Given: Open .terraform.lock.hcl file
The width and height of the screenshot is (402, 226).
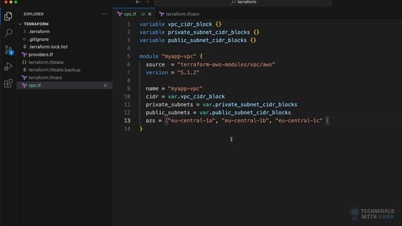Looking at the screenshot, I should click(x=48, y=47).
